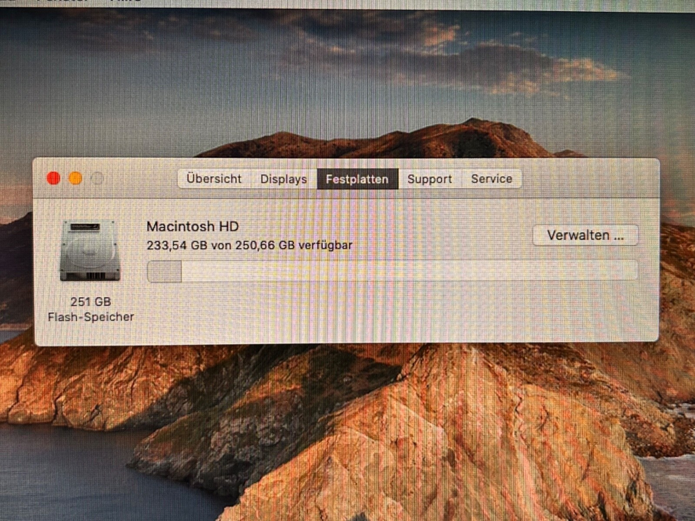Click the Macintosh HD drive icon
Screen dimensions: 695x521
coord(90,251)
